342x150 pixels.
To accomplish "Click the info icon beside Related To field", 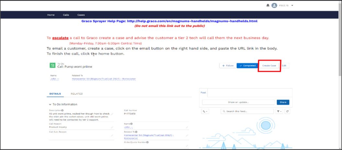I will coord(136,132).
